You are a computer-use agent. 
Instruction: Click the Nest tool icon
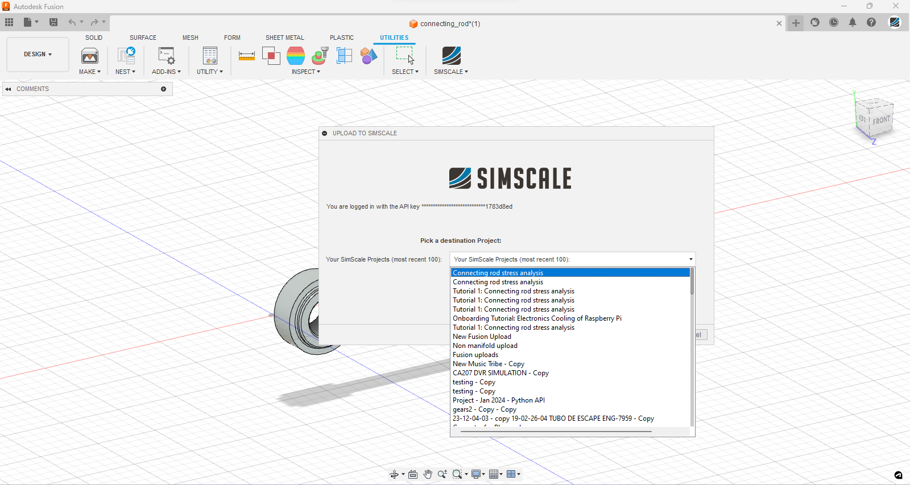(126, 56)
